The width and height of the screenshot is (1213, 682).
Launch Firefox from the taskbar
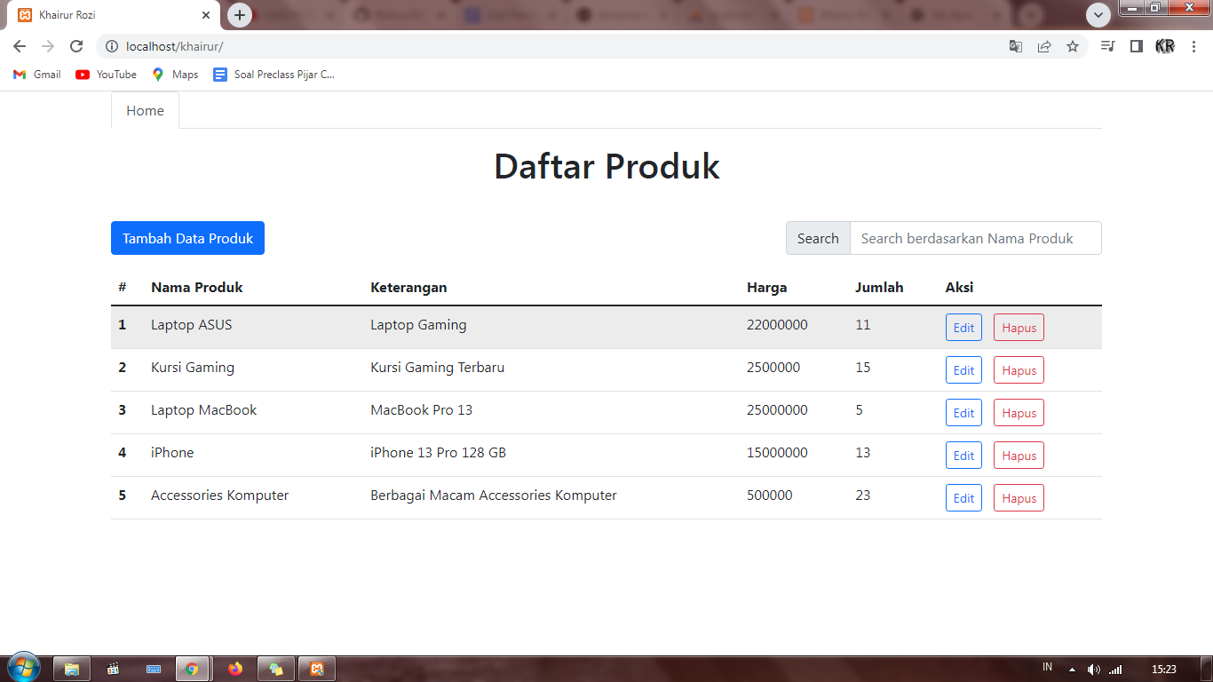click(234, 667)
